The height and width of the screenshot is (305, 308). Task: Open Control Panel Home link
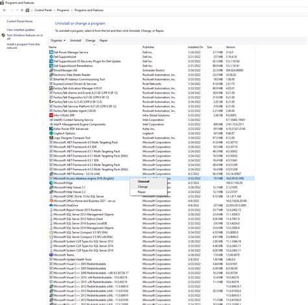tap(19, 21)
